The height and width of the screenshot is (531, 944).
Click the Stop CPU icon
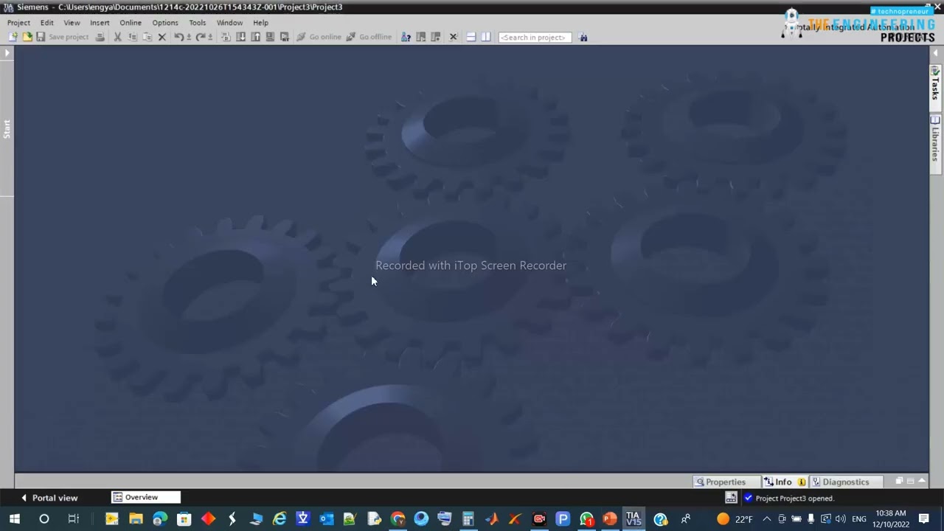tap(435, 37)
